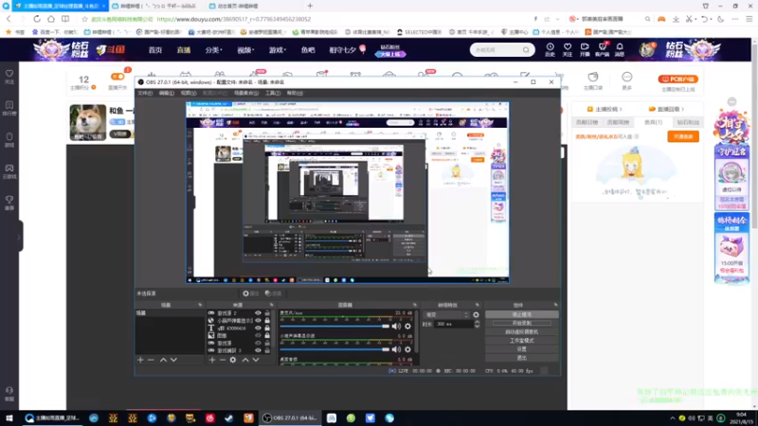Viewport: 758px width, 426px height.
Task: Toggle visibility of text source 43006416
Action: pyautogui.click(x=258, y=328)
